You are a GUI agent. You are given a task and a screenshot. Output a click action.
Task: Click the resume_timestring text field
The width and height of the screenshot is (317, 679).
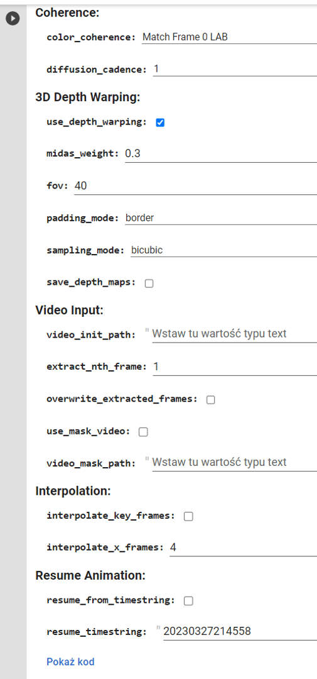(240, 632)
